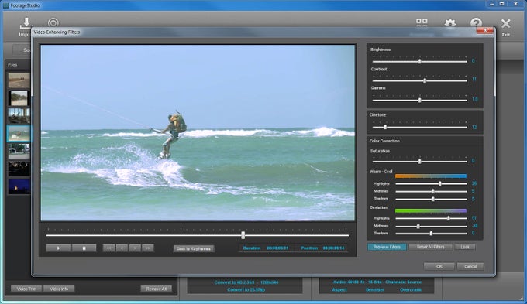
Task: Click Reset All Filters button
Action: (x=431, y=247)
